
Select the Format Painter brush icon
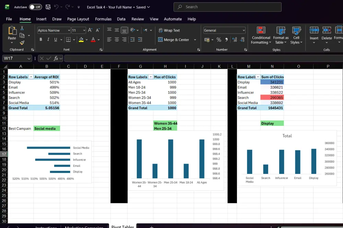[22, 42]
